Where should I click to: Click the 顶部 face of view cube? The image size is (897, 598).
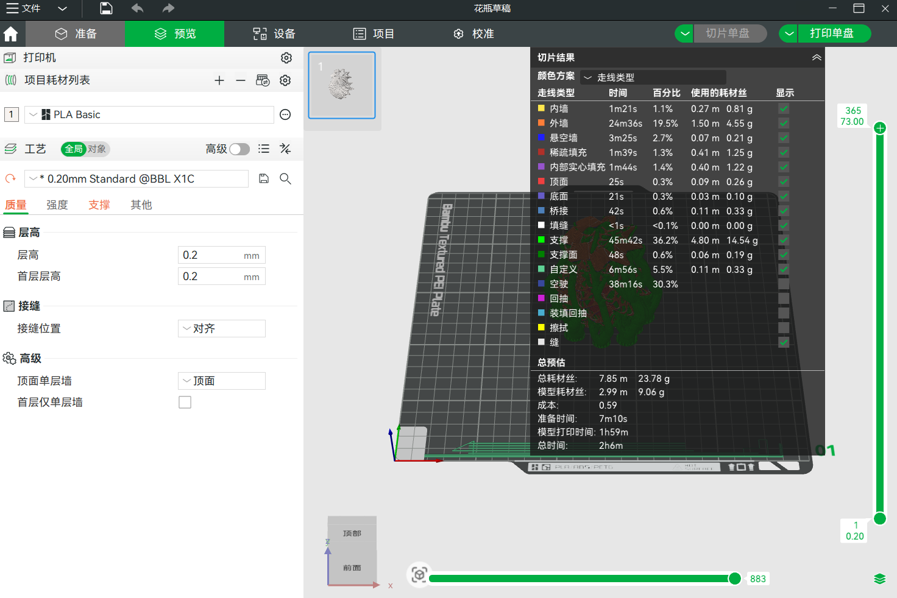pos(352,533)
